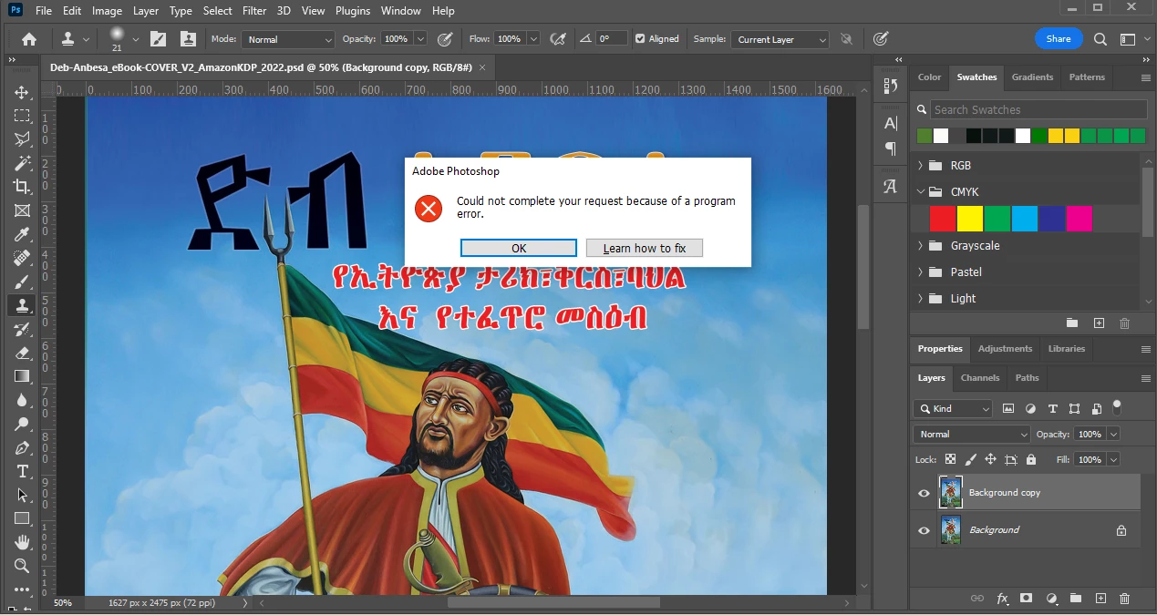Open the Layer menu

tap(146, 11)
